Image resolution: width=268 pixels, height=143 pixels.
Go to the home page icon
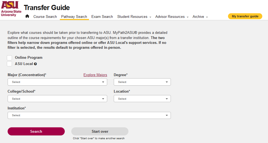[27, 16]
